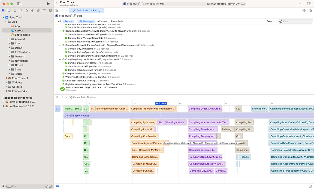This screenshot has height=189, width=314.
Task: Toggle the inspector panel at top right
Action: pyautogui.click(x=309, y=4)
